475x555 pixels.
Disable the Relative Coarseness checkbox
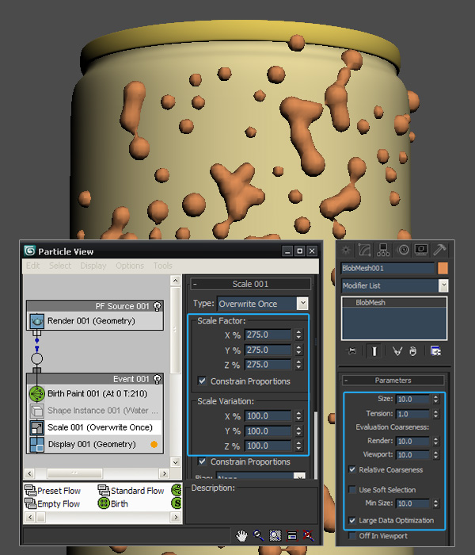(x=351, y=469)
